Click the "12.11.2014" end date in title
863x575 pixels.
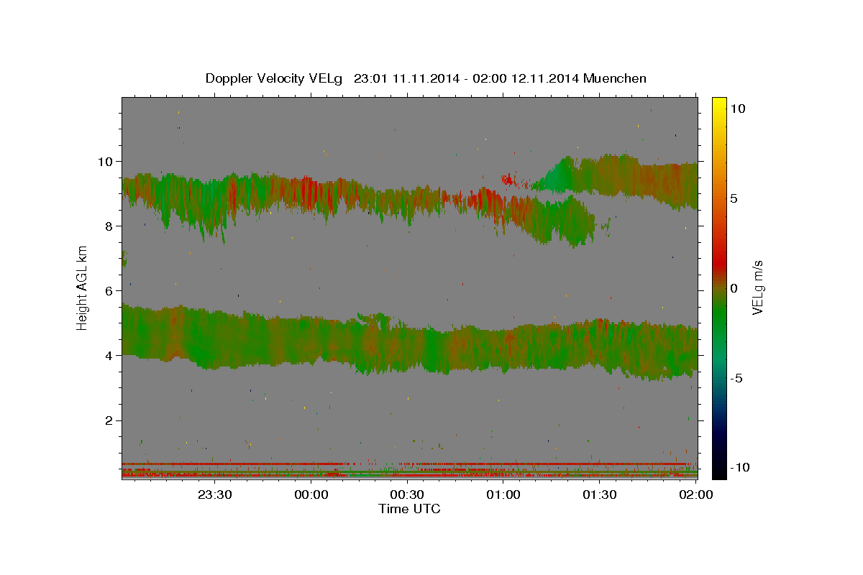pyautogui.click(x=545, y=78)
